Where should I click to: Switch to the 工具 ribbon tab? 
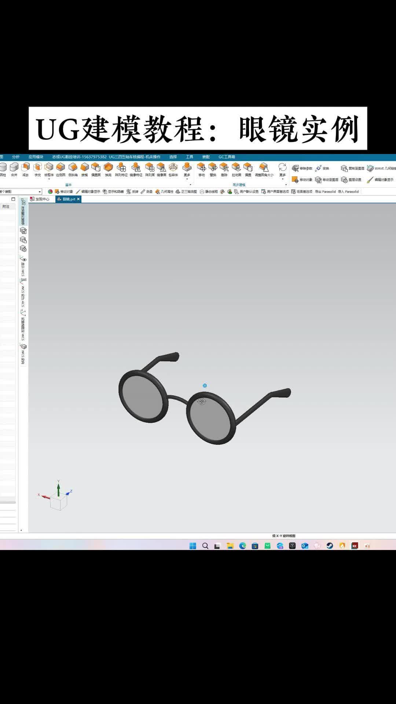[x=190, y=157]
